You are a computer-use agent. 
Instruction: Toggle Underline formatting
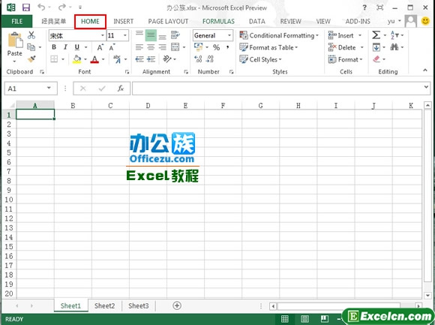click(76, 47)
